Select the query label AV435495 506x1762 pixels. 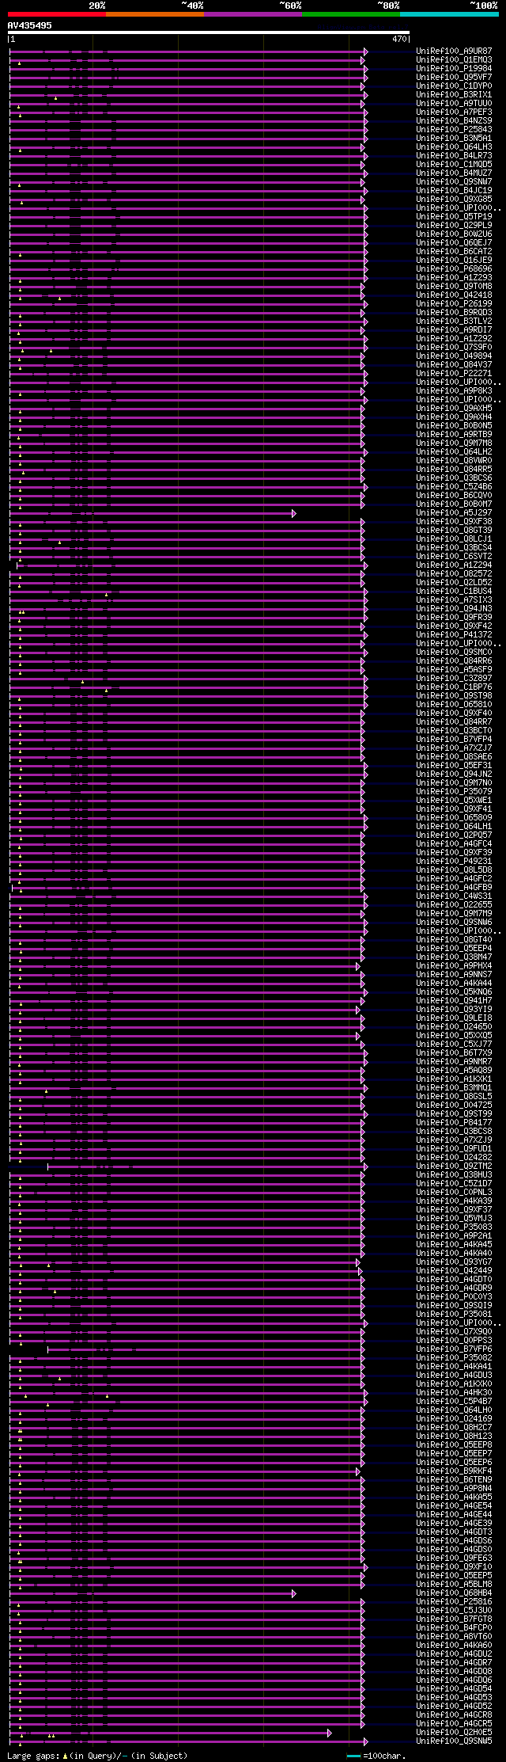pyautogui.click(x=30, y=25)
